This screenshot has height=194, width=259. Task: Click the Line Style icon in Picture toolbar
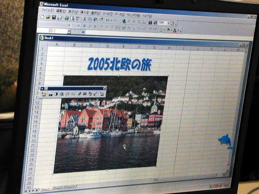85,94
